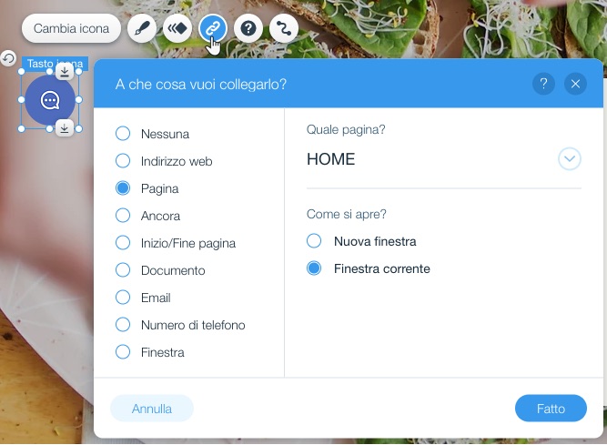Open the Quale pagina HOME selector
Viewport: 607px width, 445px height.
(x=444, y=159)
